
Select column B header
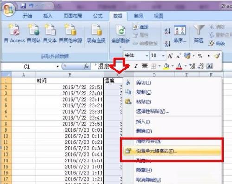click(70, 75)
